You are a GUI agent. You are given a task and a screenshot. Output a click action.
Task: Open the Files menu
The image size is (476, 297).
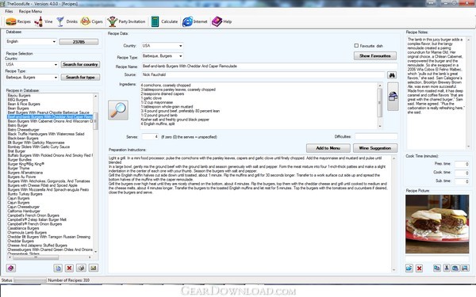click(x=9, y=11)
